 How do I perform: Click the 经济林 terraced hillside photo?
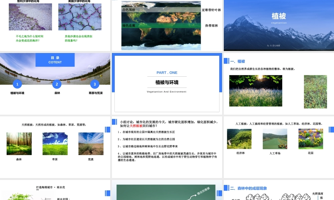tap(239, 139)
